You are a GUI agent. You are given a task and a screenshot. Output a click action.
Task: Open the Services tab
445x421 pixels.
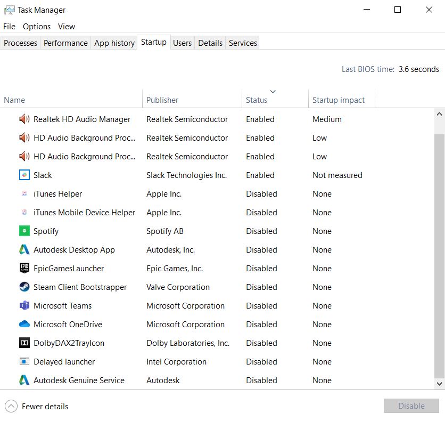tap(243, 43)
